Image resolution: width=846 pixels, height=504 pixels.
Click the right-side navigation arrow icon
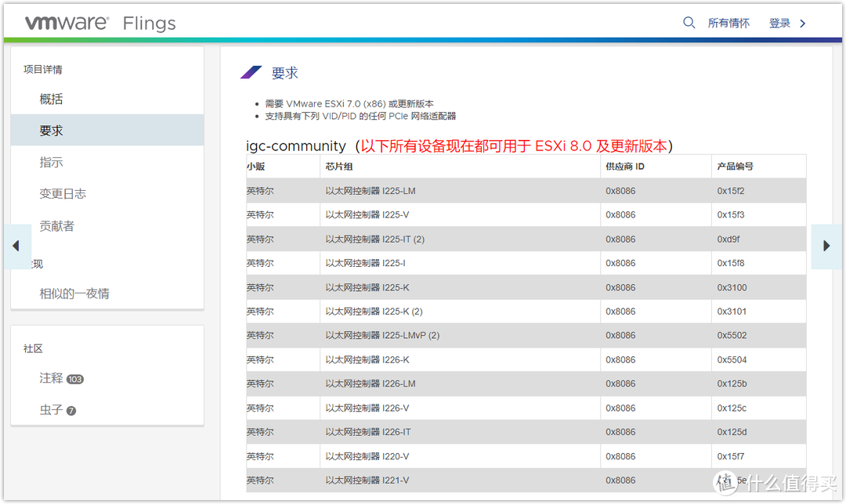point(827,246)
